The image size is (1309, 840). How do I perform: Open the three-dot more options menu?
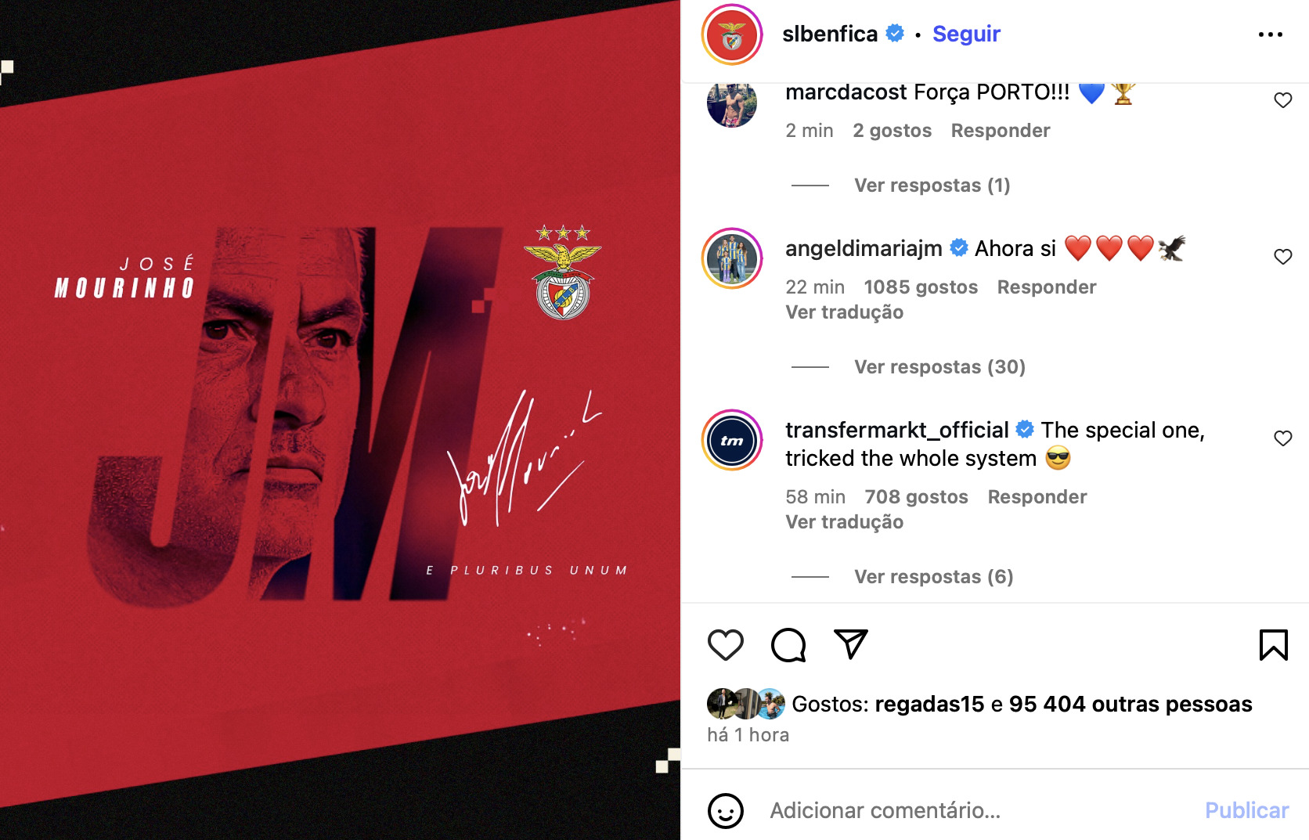coord(1270,34)
